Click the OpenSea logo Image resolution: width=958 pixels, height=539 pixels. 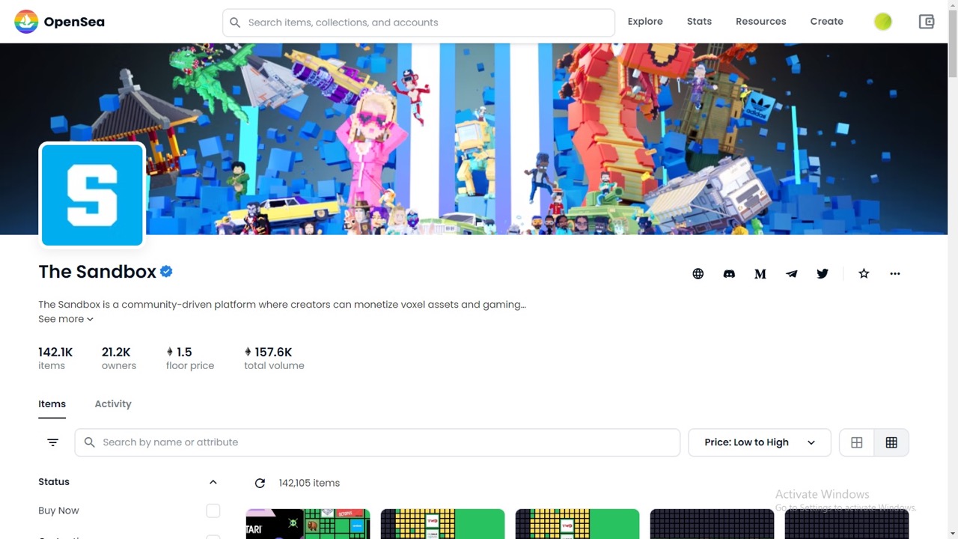tap(60, 22)
